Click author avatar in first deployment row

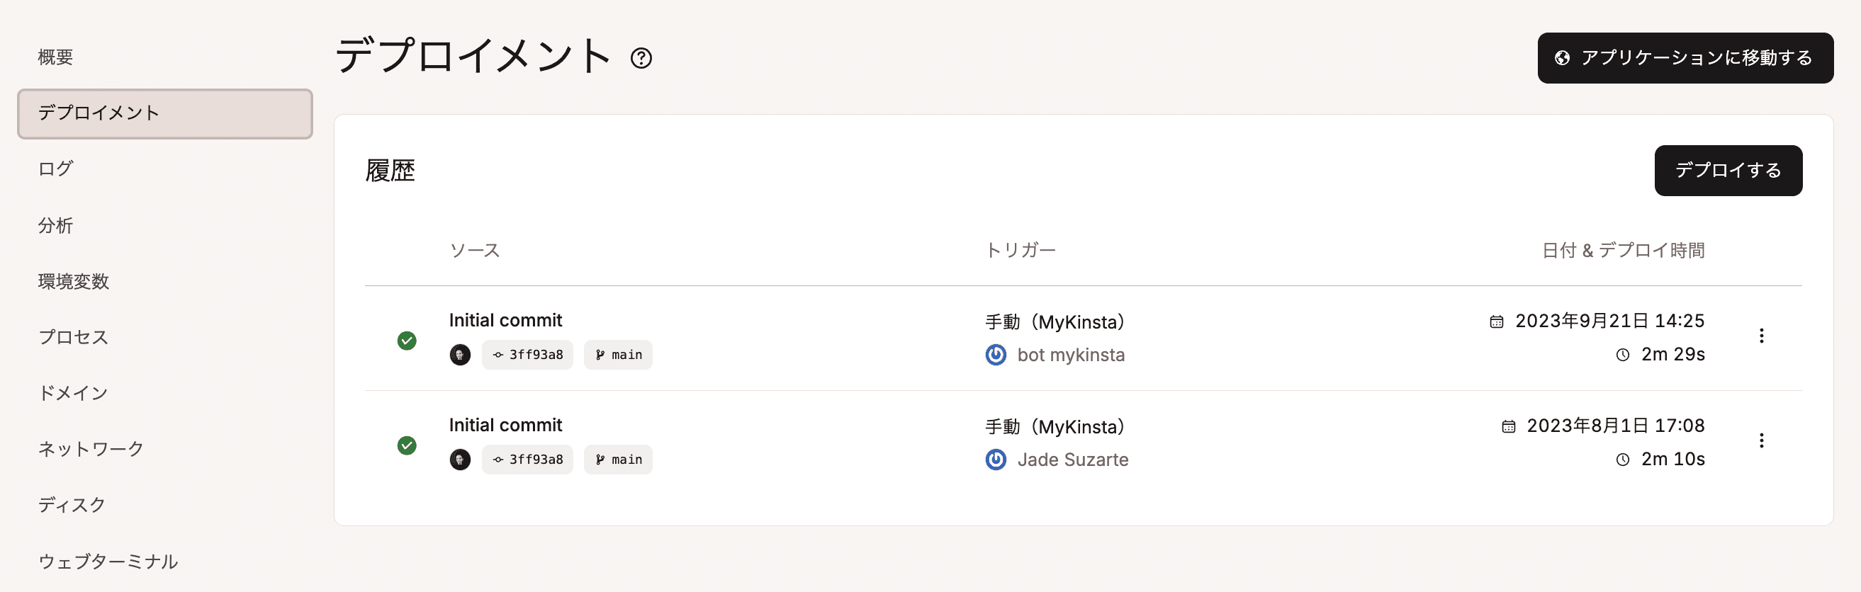[x=460, y=355]
